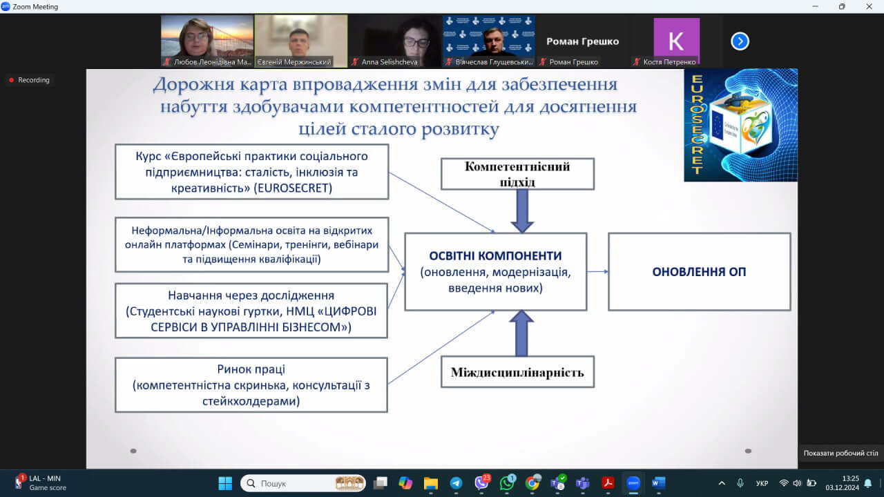Click the Неформальна/Інформальна освіта box
This screenshot has width=884, height=497.
(x=252, y=244)
